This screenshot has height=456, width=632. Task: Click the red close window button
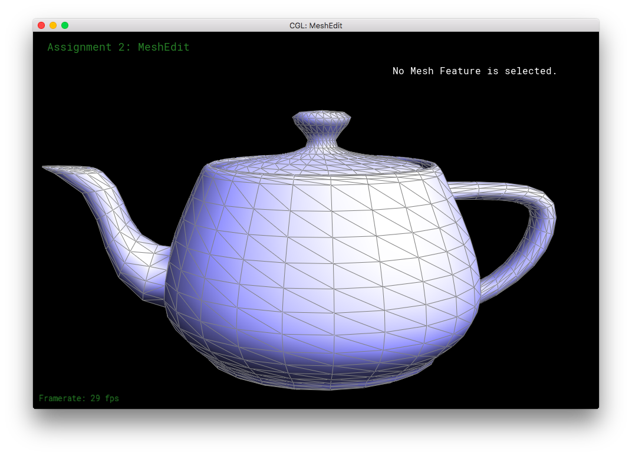pyautogui.click(x=41, y=25)
